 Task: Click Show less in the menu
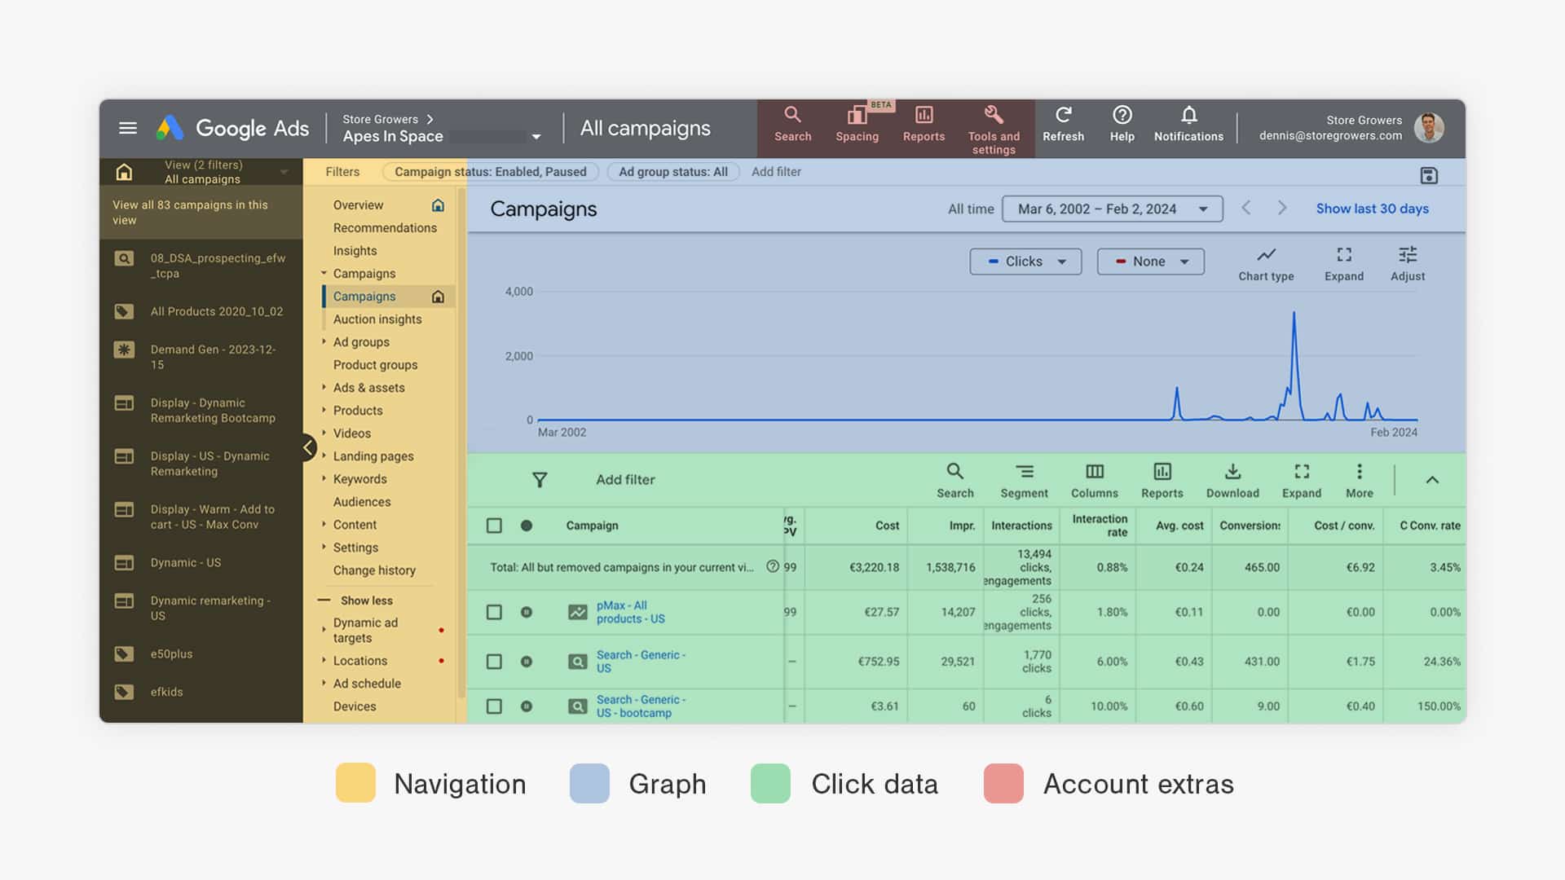click(x=366, y=601)
